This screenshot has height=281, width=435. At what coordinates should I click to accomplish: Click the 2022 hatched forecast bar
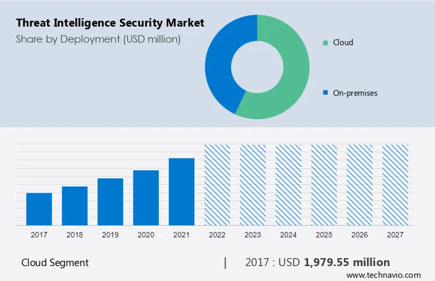click(x=217, y=185)
